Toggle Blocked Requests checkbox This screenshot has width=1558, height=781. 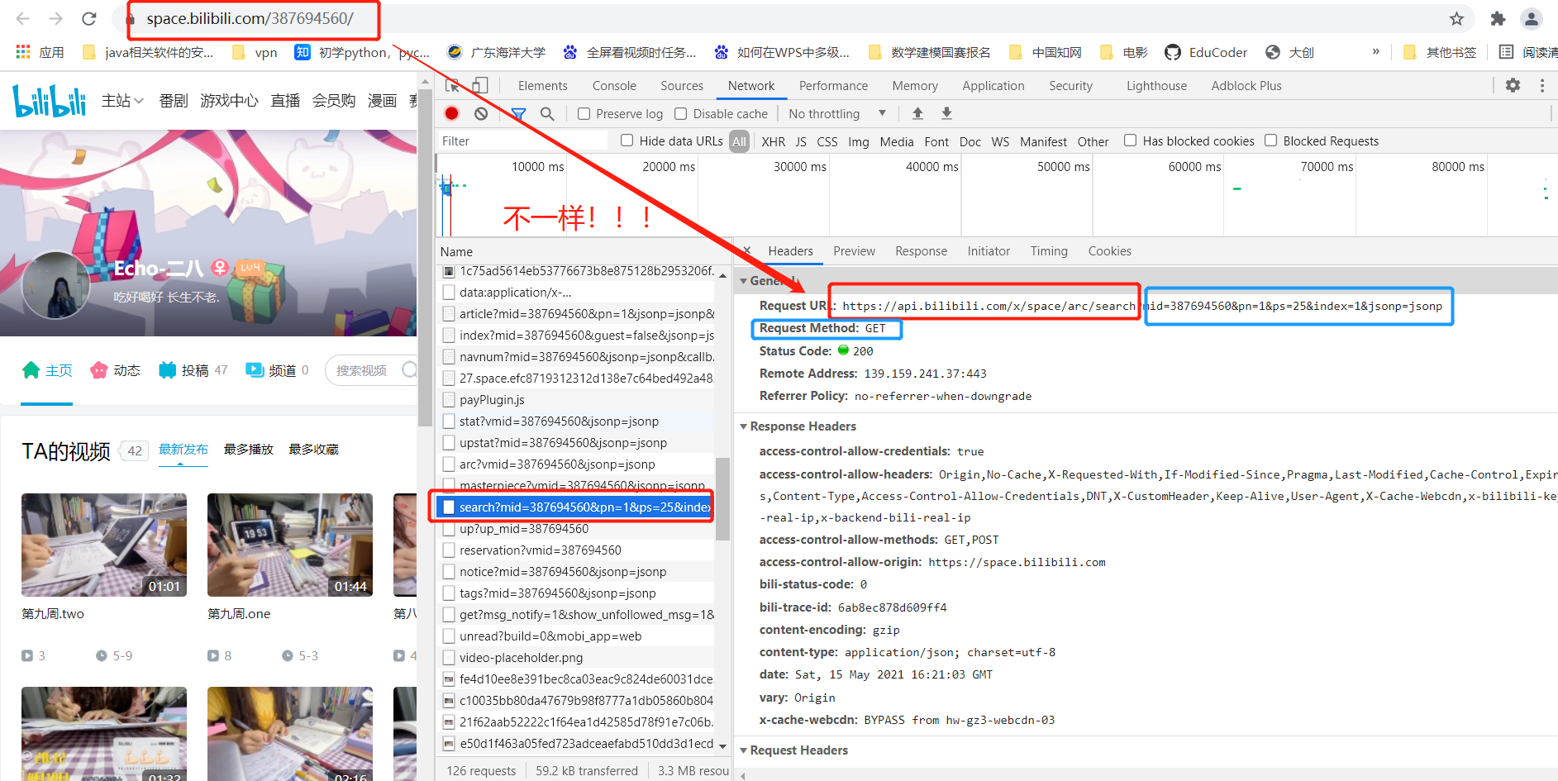1271,140
